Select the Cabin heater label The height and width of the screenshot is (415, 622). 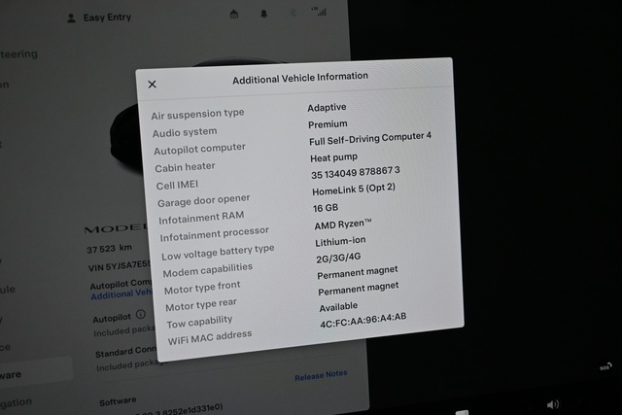[185, 167]
